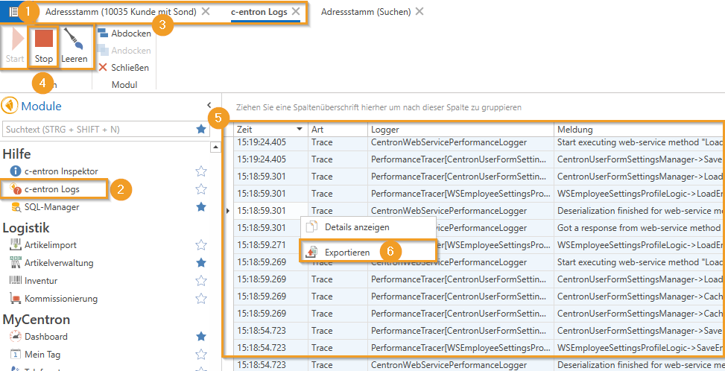725x371 pixels.
Task: Click the Abdocken undock icon
Action: click(x=103, y=34)
